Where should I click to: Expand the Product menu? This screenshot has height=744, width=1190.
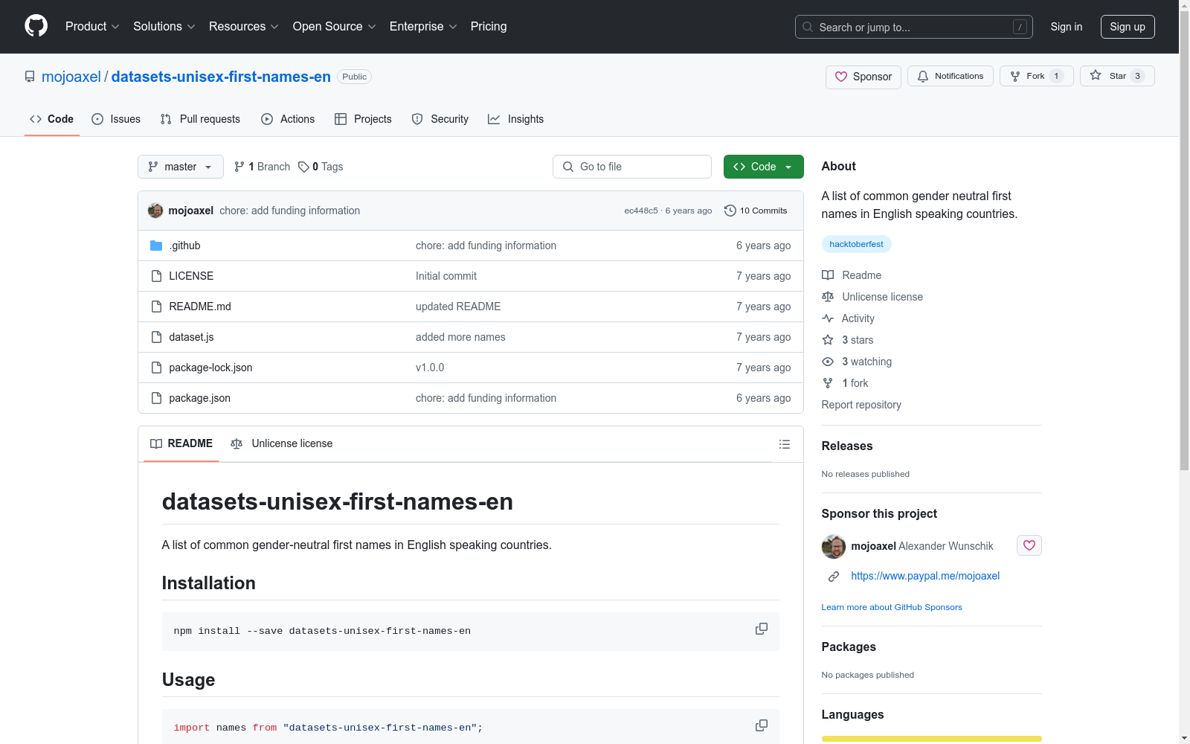click(92, 27)
